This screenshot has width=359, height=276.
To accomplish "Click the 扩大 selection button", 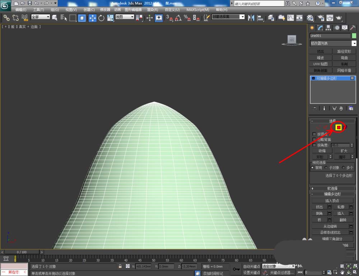I will tap(344, 151).
